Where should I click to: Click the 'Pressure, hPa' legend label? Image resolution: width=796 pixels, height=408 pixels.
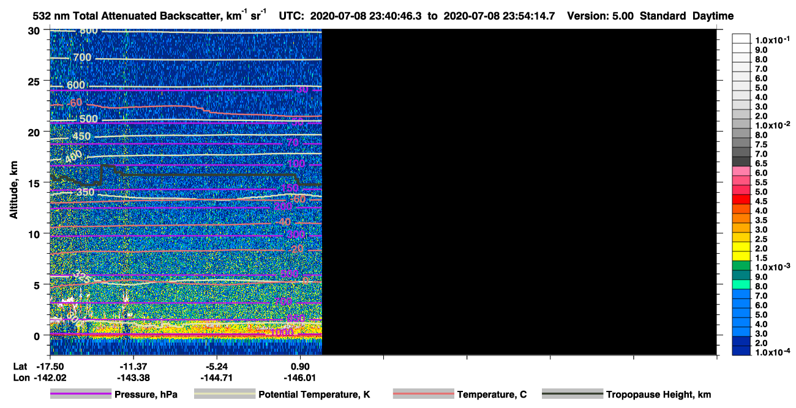tap(146, 395)
